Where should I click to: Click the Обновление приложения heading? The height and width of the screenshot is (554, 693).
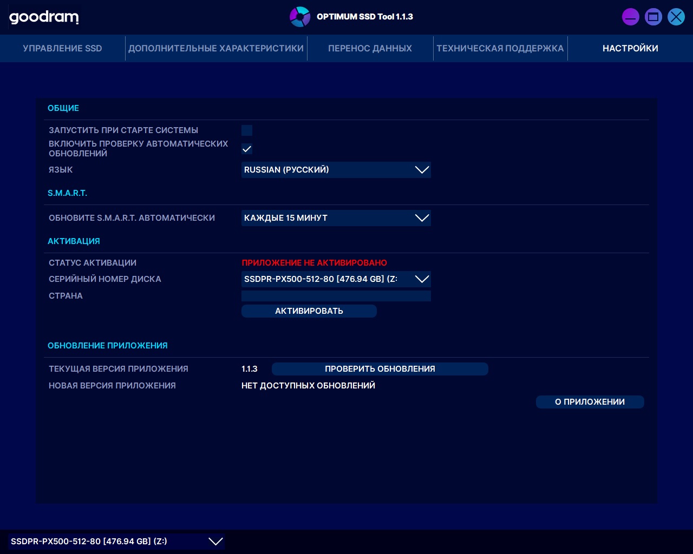point(108,346)
